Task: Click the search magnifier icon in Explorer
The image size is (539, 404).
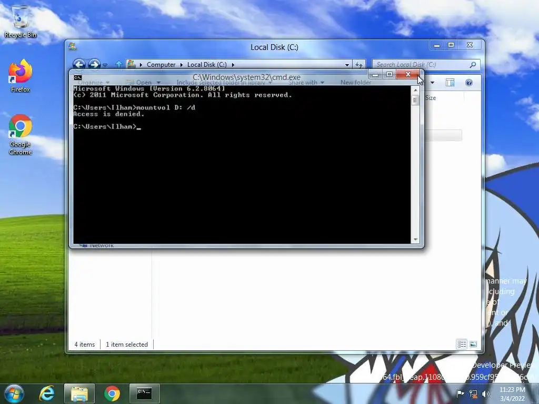Action: 473,65
